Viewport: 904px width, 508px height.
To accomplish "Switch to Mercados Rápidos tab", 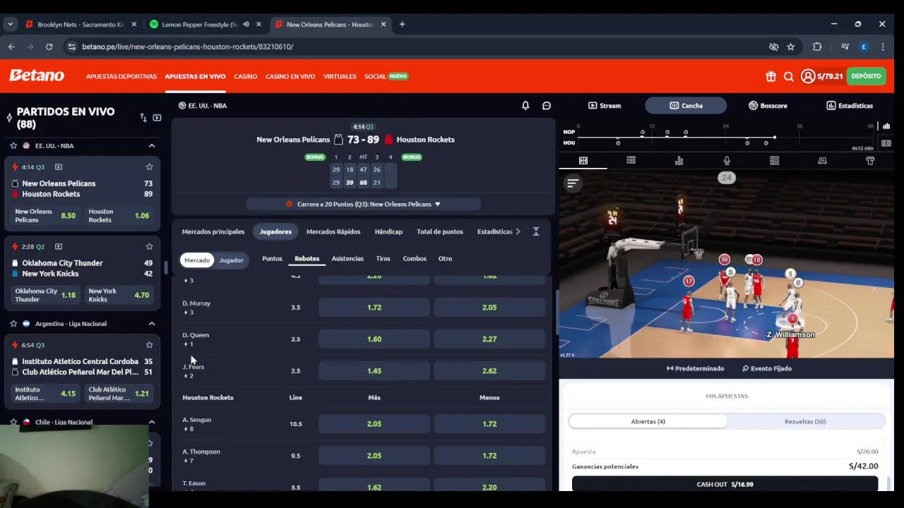I will [333, 231].
